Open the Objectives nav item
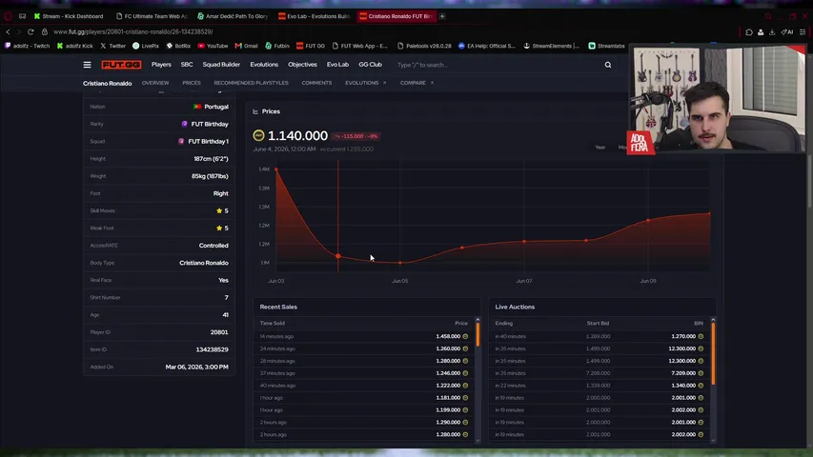 click(x=302, y=65)
